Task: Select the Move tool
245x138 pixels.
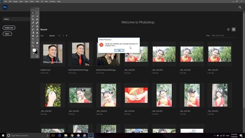Action: [x=33, y=13]
